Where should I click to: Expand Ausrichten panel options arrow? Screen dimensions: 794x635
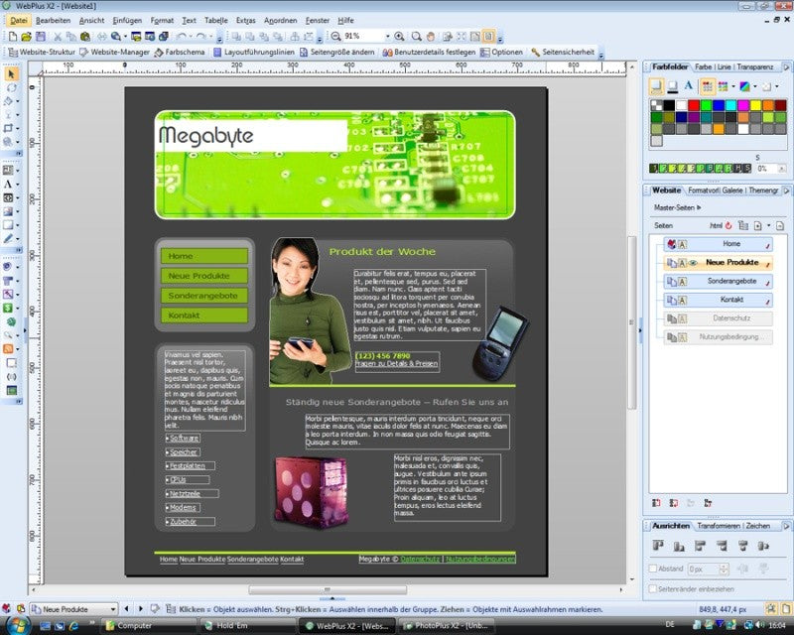pos(786,526)
